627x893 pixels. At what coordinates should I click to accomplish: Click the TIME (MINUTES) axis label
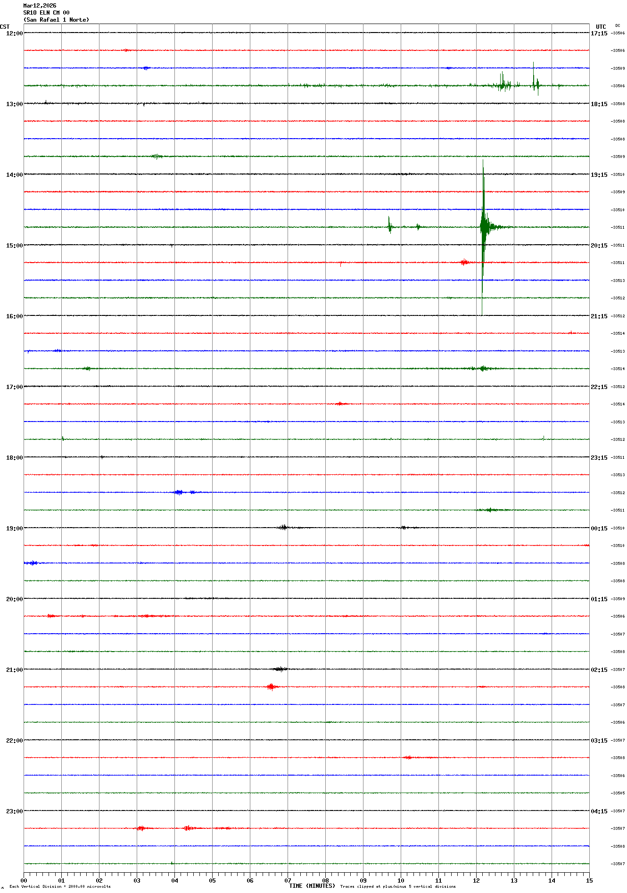tap(312, 886)
